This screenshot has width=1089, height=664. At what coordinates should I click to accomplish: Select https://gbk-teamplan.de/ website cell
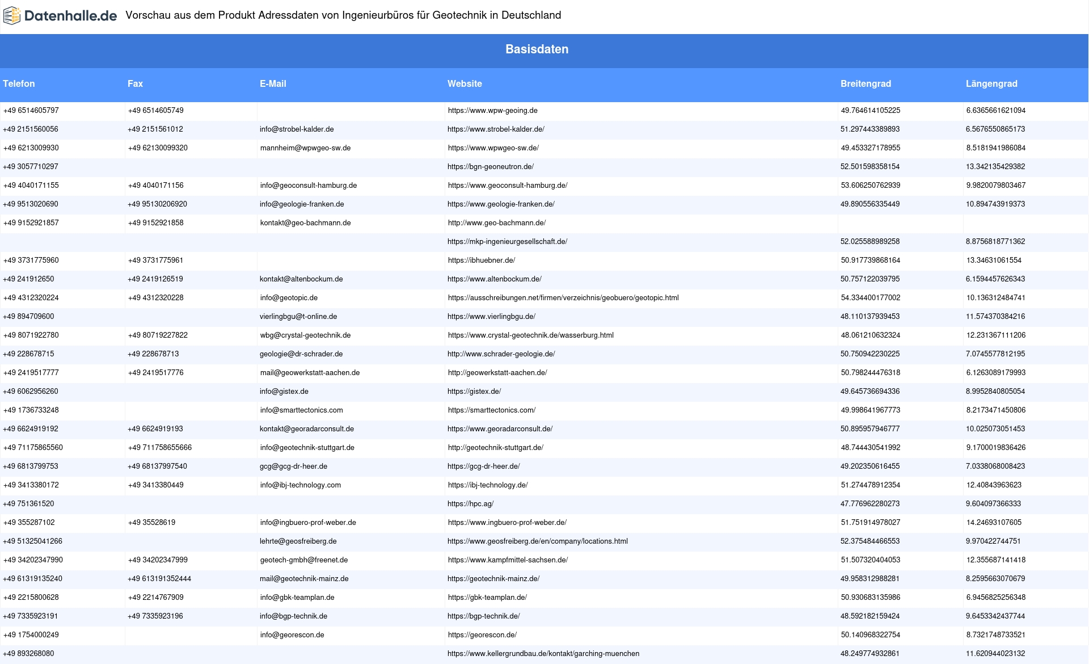(487, 598)
